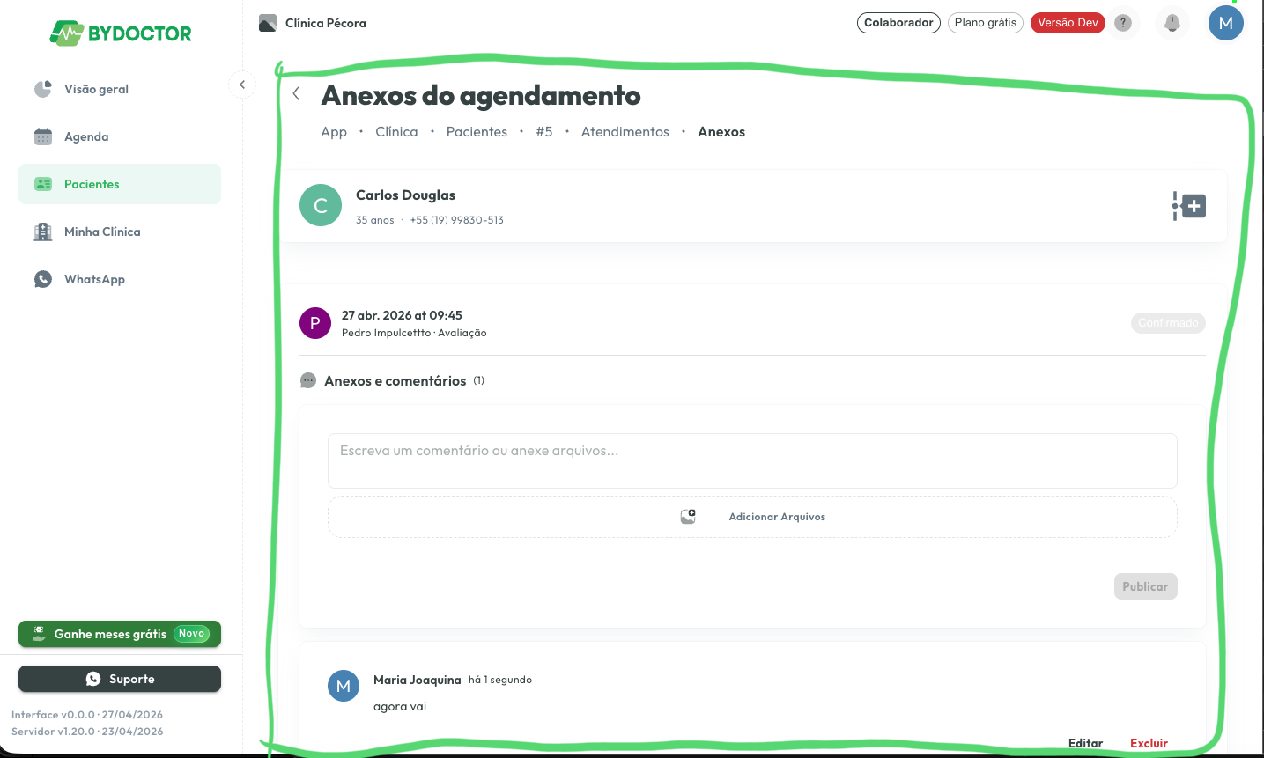The width and height of the screenshot is (1264, 758).
Task: Click the Pacientes ID card icon
Action: click(43, 184)
